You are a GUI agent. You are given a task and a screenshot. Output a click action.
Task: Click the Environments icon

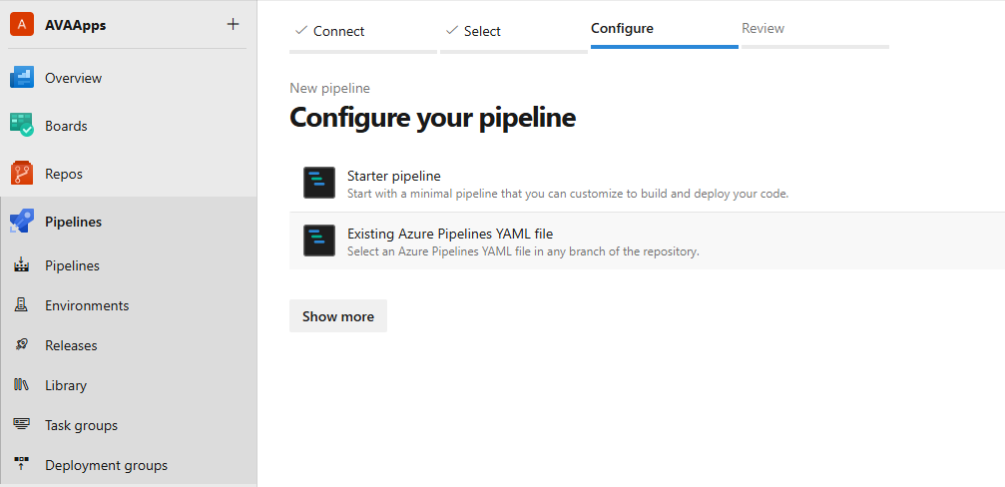[22, 305]
